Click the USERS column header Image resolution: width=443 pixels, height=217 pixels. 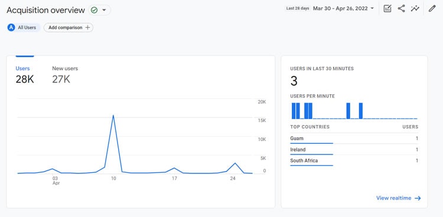[411, 127]
